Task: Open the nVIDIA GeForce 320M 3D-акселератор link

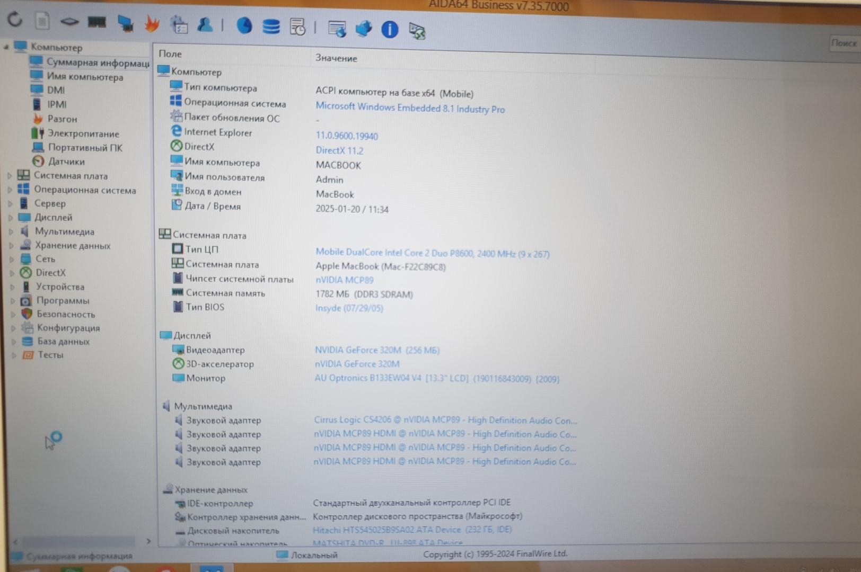Action: coord(357,364)
